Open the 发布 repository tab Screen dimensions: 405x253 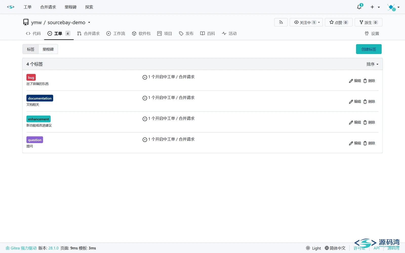[x=186, y=33]
